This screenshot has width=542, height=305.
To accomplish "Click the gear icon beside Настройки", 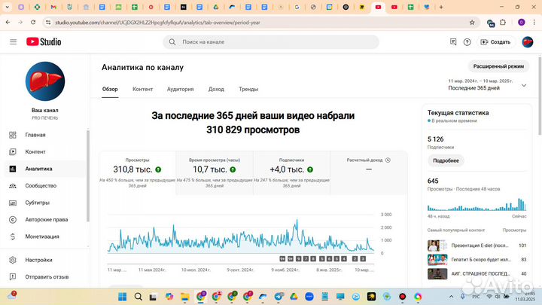I will [13, 260].
